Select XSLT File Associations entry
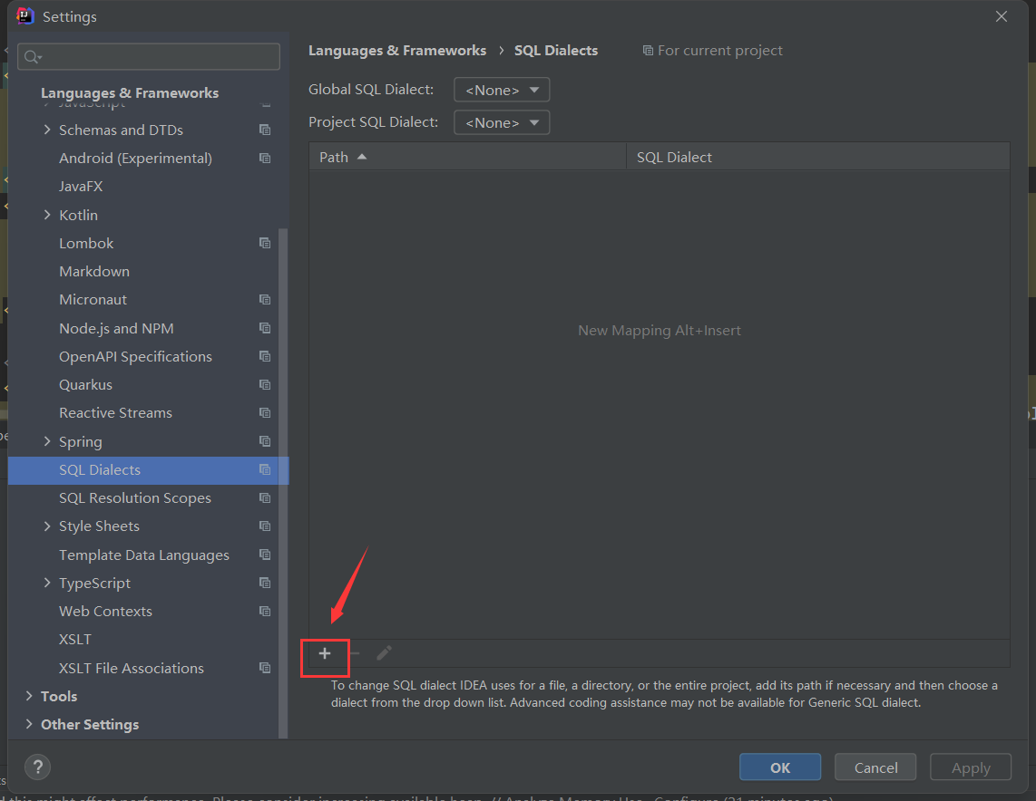Screen dimensions: 1036x801 (x=132, y=669)
